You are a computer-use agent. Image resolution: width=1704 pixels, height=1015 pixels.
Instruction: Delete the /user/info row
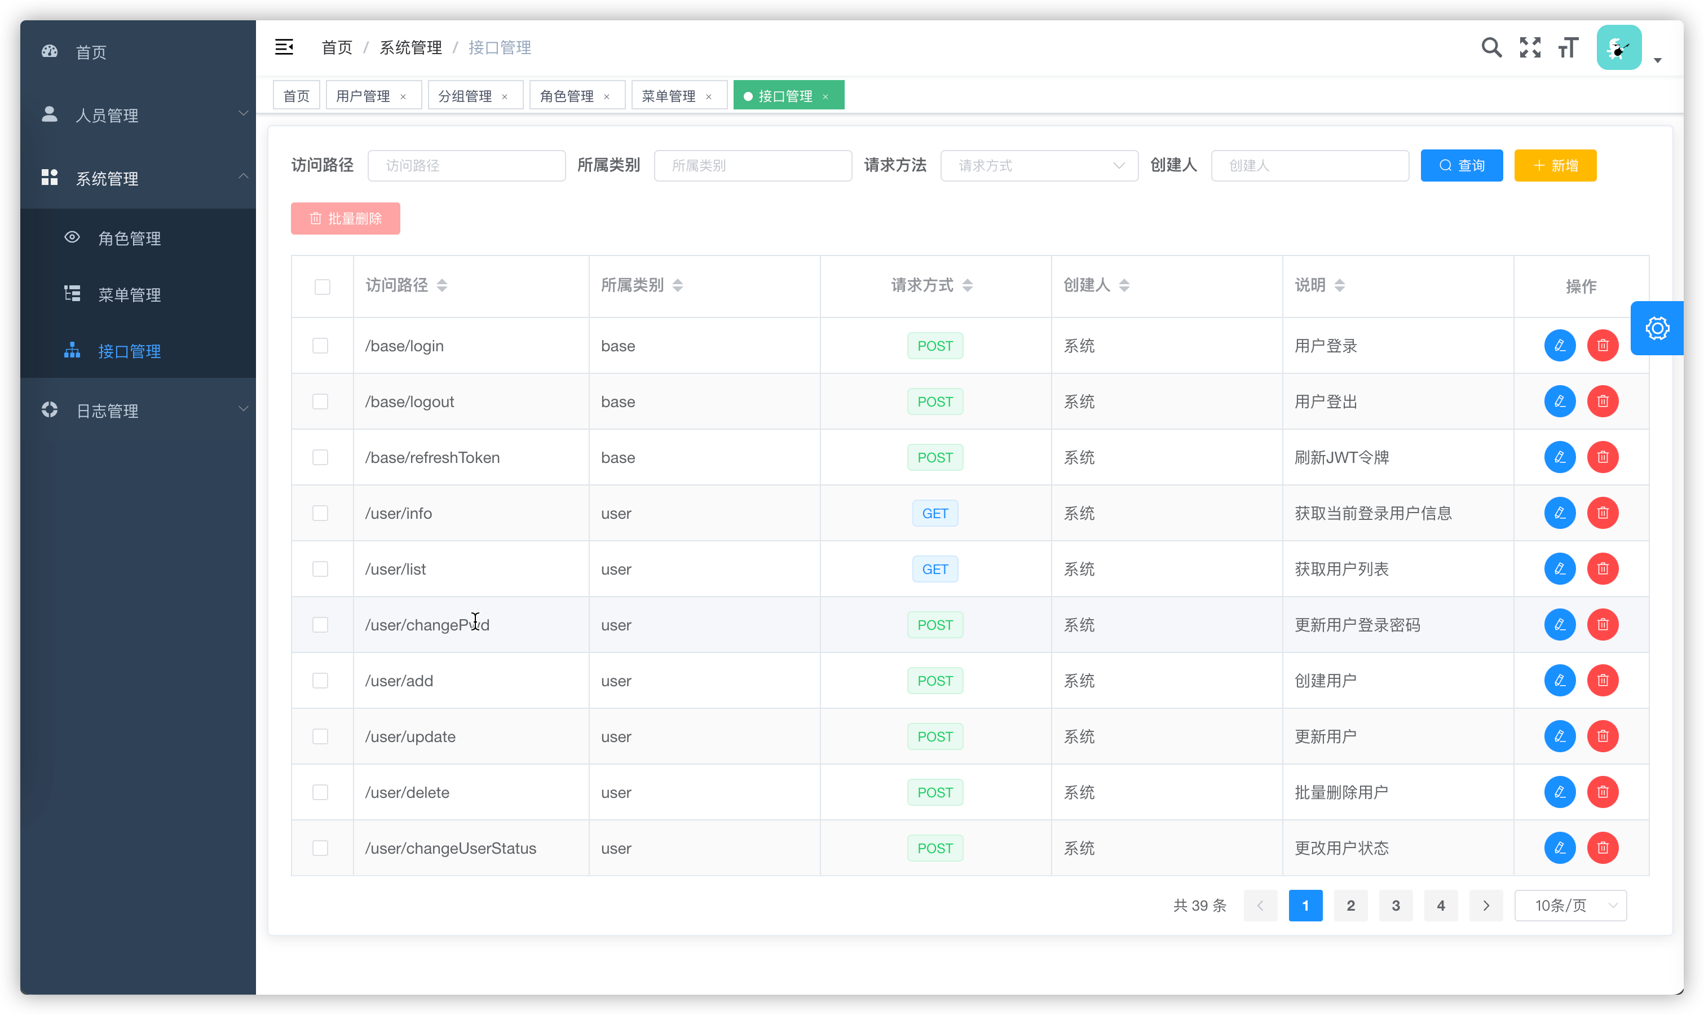pos(1602,513)
